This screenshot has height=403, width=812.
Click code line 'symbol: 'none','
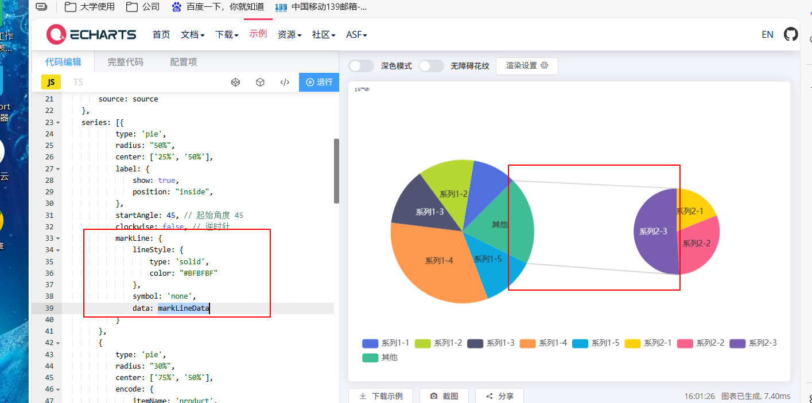[x=164, y=296]
